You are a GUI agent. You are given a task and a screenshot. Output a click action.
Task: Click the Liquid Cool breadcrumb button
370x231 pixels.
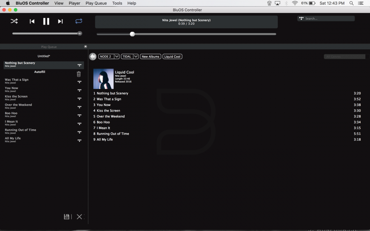point(172,56)
